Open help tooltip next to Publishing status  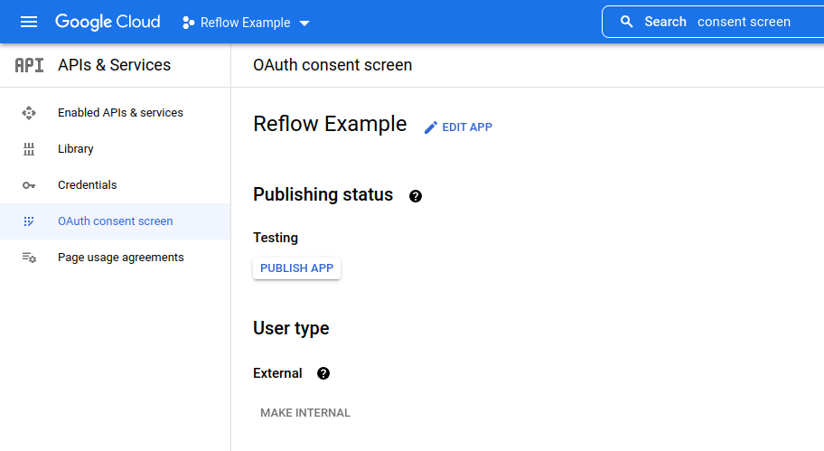click(x=416, y=196)
